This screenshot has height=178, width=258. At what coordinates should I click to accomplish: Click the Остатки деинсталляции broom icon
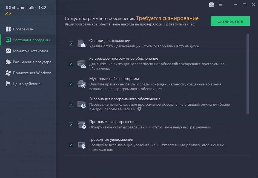[x=81, y=44]
